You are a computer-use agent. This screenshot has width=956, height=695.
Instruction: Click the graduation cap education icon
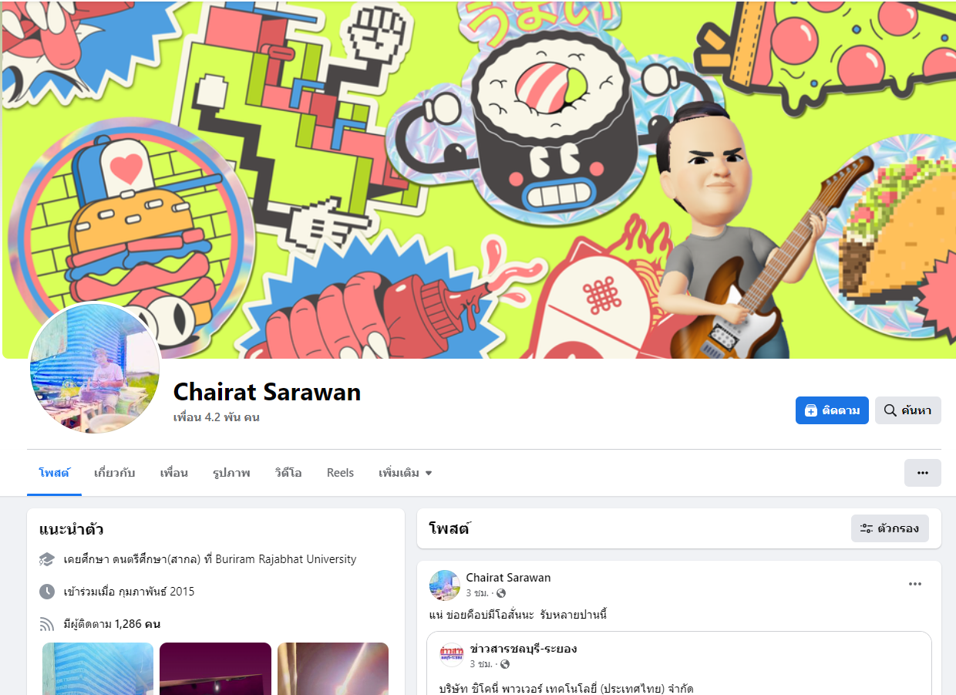tap(47, 559)
